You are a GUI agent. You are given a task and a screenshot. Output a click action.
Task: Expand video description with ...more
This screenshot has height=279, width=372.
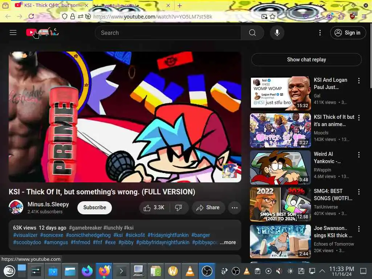(x=228, y=242)
